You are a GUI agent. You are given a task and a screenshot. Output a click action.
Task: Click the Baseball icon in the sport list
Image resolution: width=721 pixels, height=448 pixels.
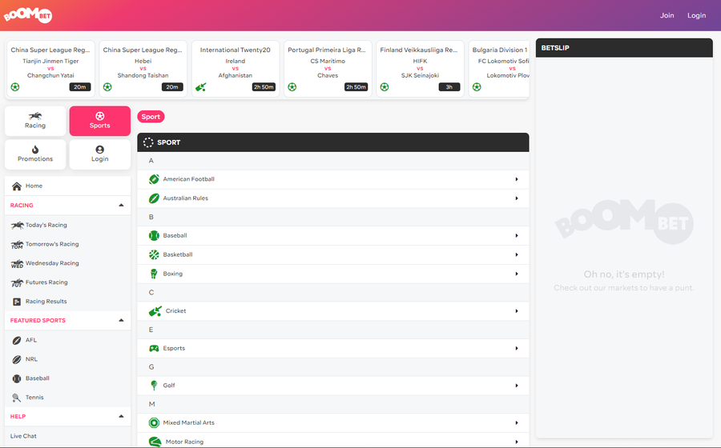point(154,235)
